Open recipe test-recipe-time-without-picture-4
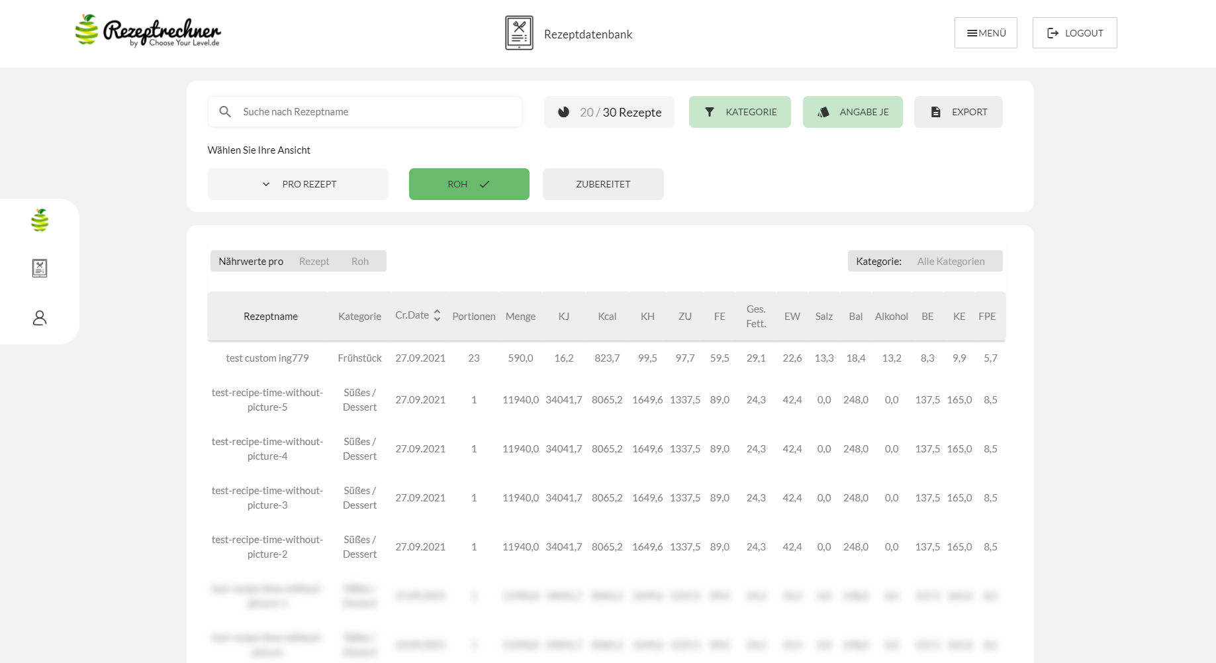Screen dimensions: 1216x663 click(x=267, y=449)
